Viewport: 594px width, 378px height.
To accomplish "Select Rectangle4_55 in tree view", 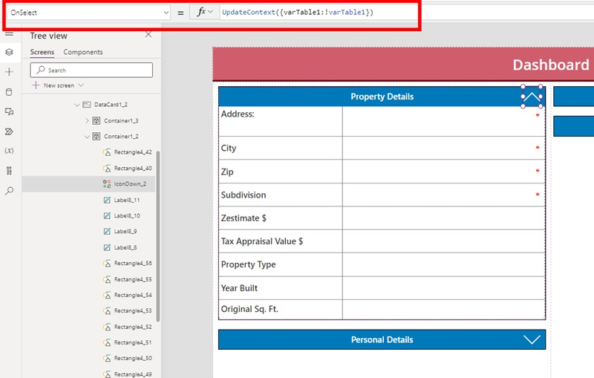I will coord(133,279).
